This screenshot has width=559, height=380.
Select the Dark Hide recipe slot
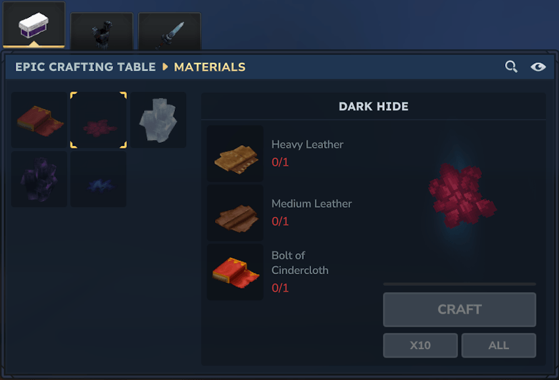click(99, 120)
